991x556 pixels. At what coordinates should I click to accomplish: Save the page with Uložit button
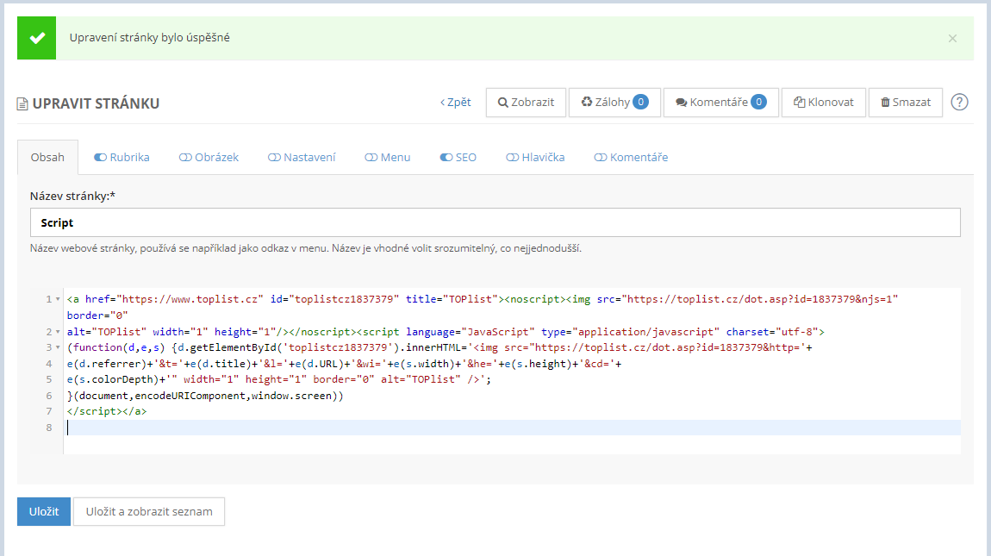coord(44,511)
